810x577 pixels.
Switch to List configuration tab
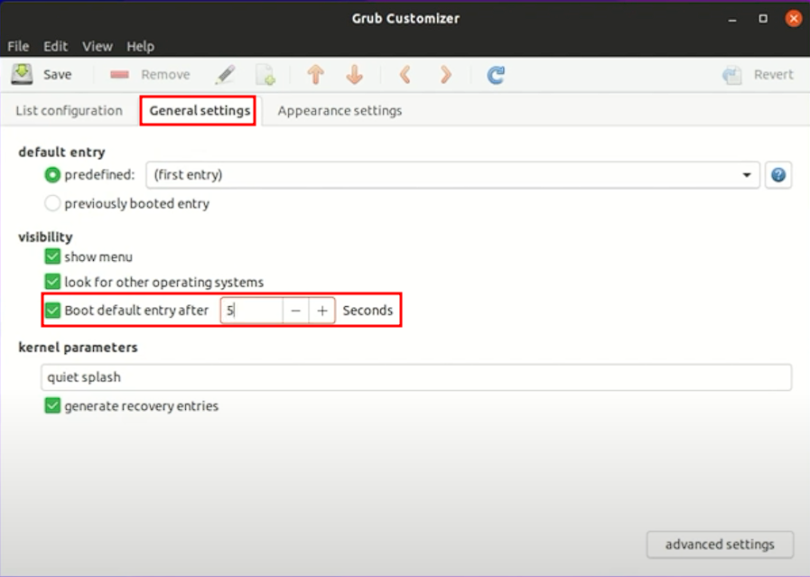coord(70,110)
